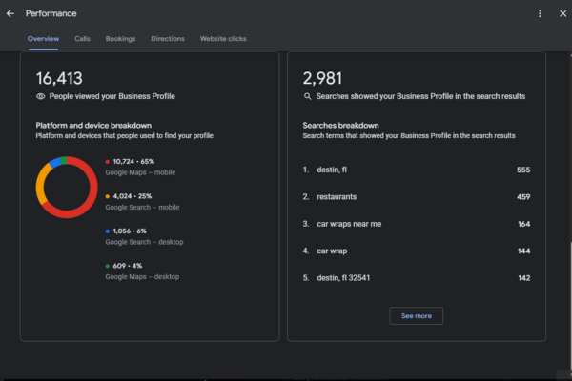The width and height of the screenshot is (572, 381).
Task: Click the blue legend dot for Search desktop
Action: 107,231
